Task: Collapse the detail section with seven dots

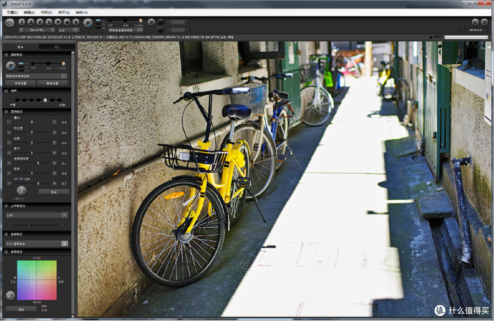Action: point(6,91)
